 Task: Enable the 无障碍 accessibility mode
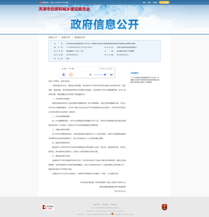tap(155, 2)
